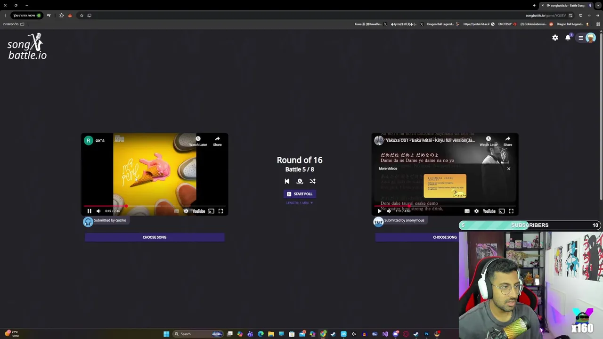Add right video to Watch Later
This screenshot has width=603, height=339.
pos(488,141)
